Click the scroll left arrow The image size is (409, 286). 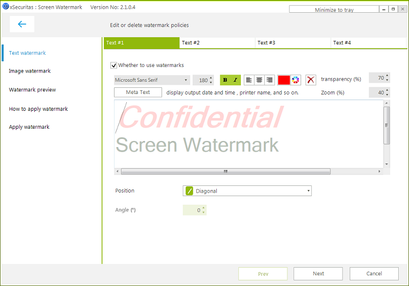118,172
